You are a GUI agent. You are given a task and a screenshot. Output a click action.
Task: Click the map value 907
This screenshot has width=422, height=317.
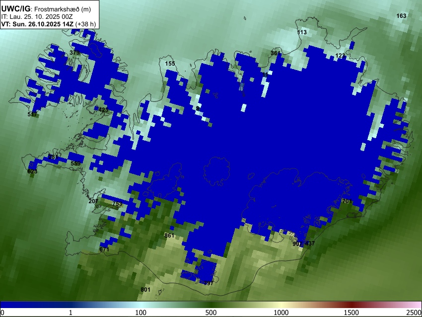[x=297, y=244]
